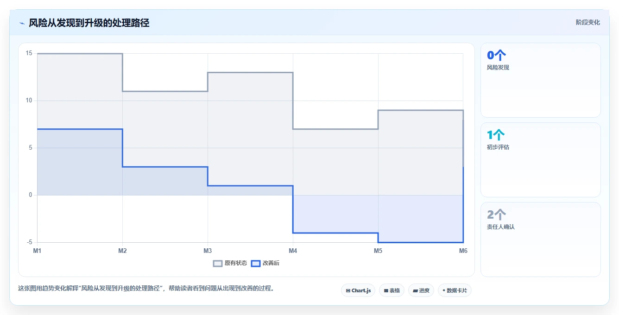
Task: Open the 初步评估 stat card
Action: click(x=541, y=160)
